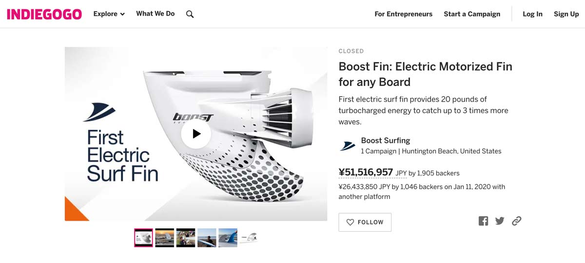The width and height of the screenshot is (585, 263).
Task: Click Start a Campaign link
Action: coord(472,14)
